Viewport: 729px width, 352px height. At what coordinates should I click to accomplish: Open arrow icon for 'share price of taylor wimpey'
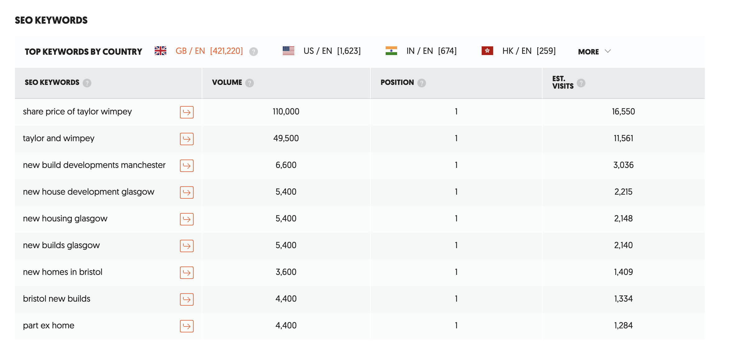[x=186, y=112]
